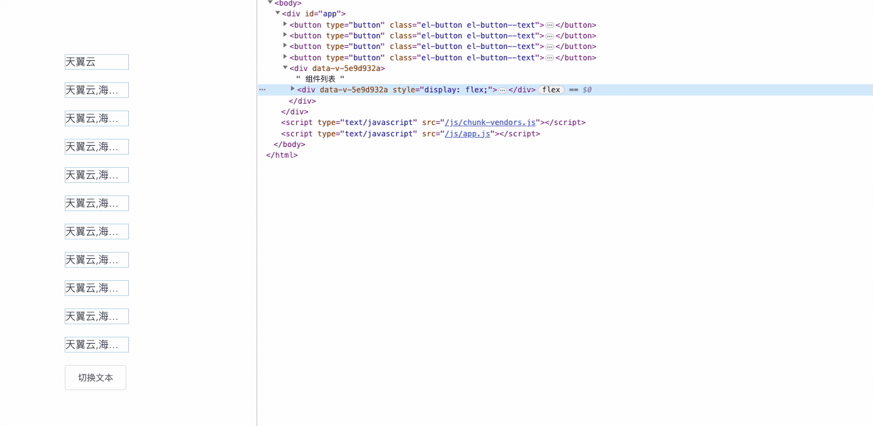This screenshot has width=873, height=426.
Task: Select the closing </html> tag row
Action: 282,155
